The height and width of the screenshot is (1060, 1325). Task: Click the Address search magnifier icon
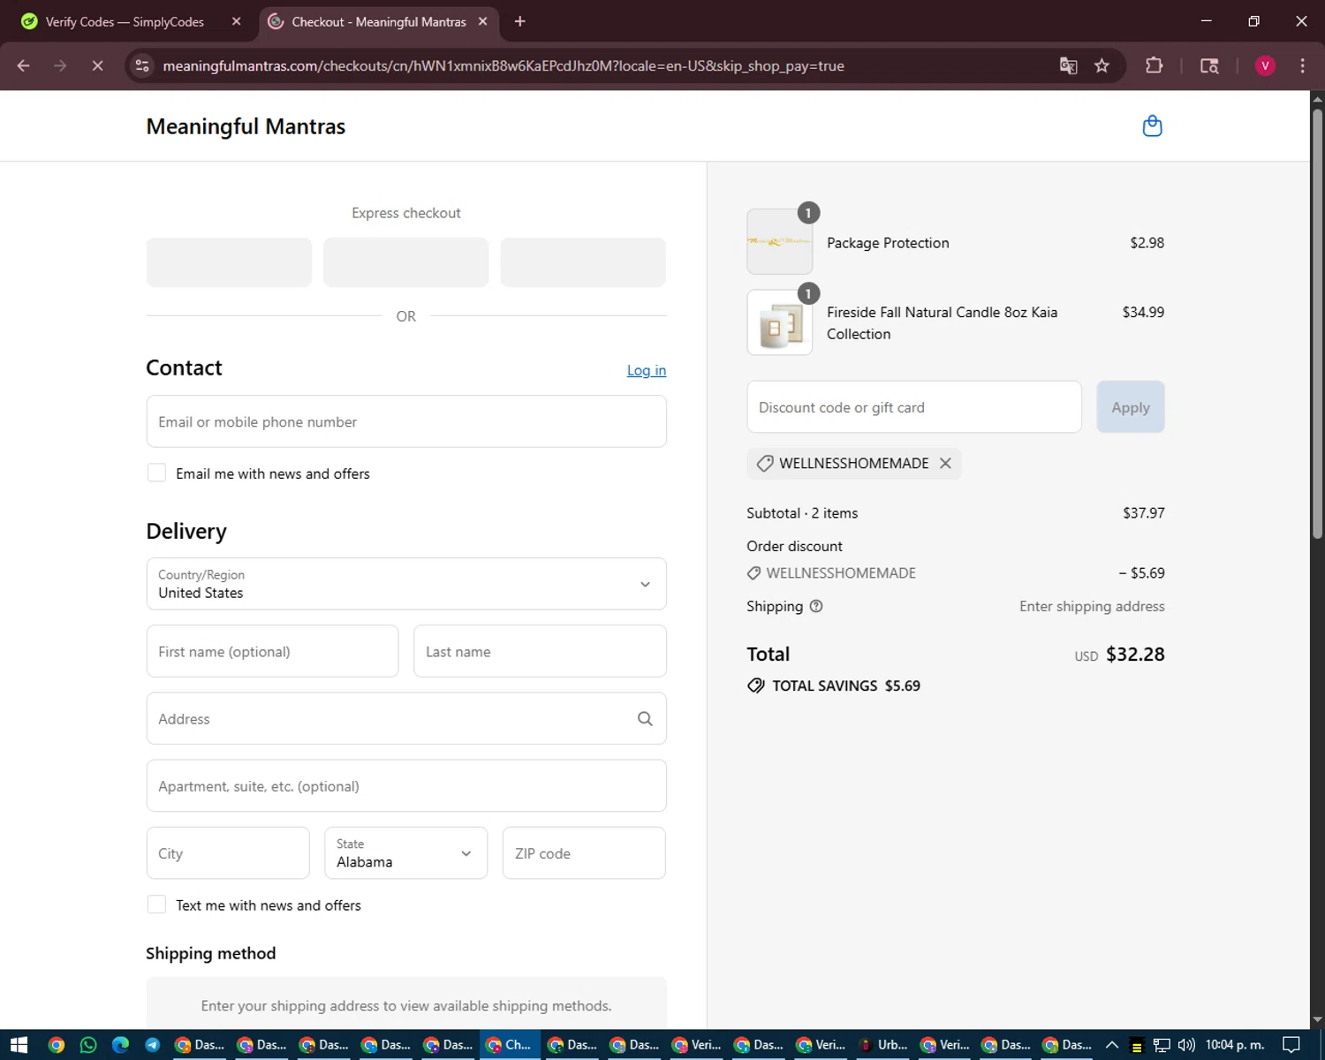(645, 719)
